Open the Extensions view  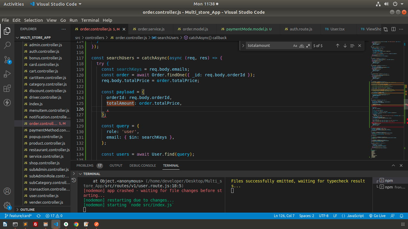point(7,89)
